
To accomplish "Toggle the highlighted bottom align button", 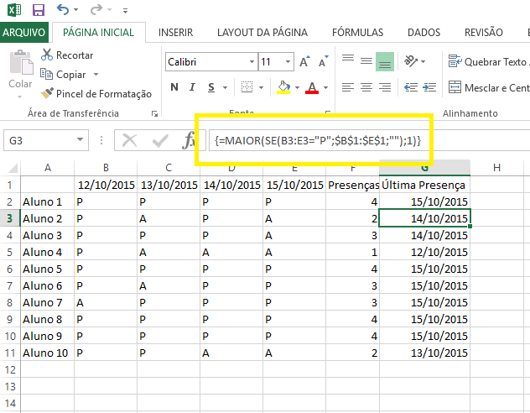I will (x=385, y=61).
